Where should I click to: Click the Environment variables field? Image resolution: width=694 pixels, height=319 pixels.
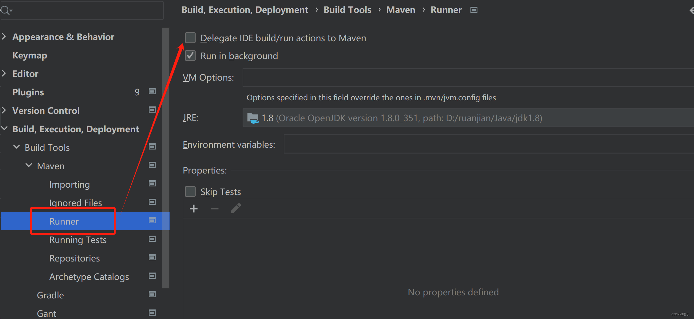489,144
